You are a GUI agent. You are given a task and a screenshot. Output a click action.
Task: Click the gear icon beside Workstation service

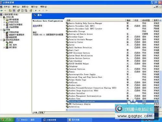[67, 107]
